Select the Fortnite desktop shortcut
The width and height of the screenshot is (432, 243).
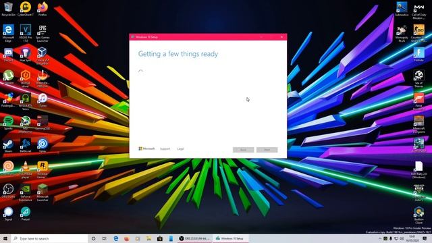point(418,55)
